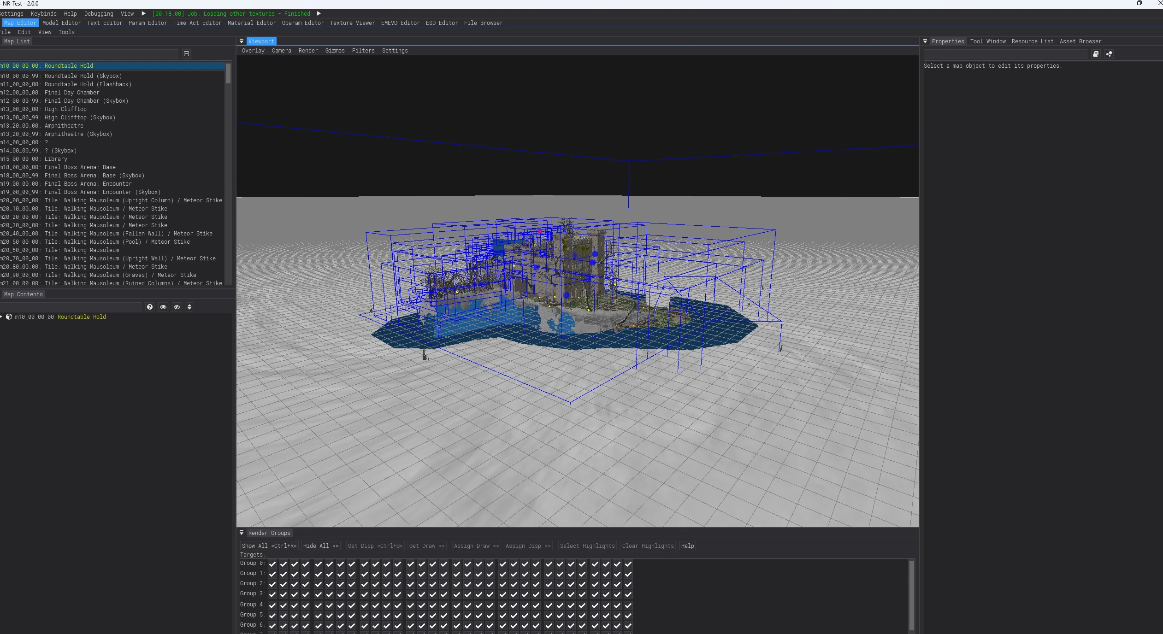Select m15_00_00_00 Library in map list
The image size is (1163, 634).
click(x=55, y=159)
